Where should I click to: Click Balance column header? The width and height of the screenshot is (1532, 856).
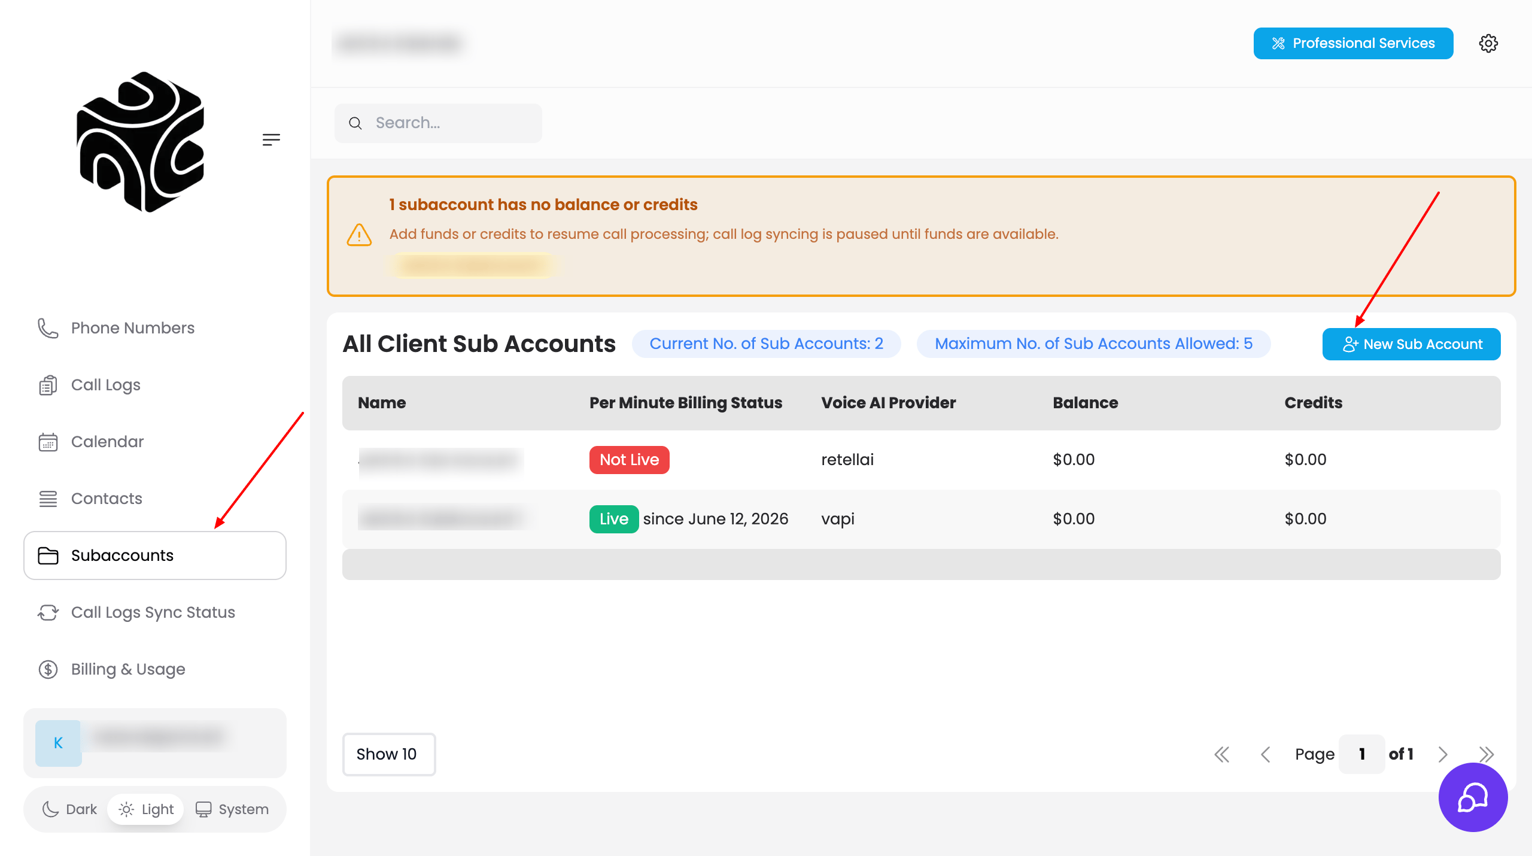click(1085, 403)
